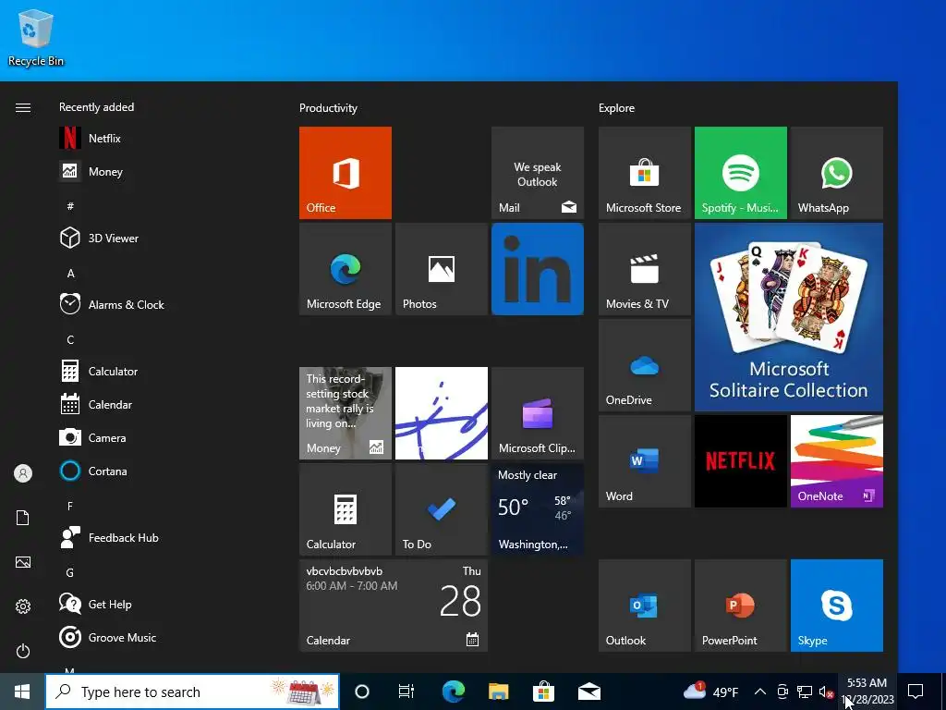Open the OneDrive tile

[644, 364]
